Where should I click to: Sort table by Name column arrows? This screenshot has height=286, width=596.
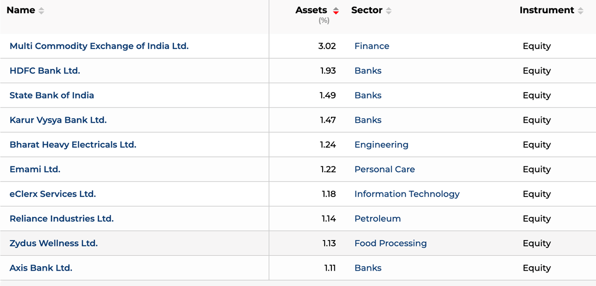(x=41, y=11)
